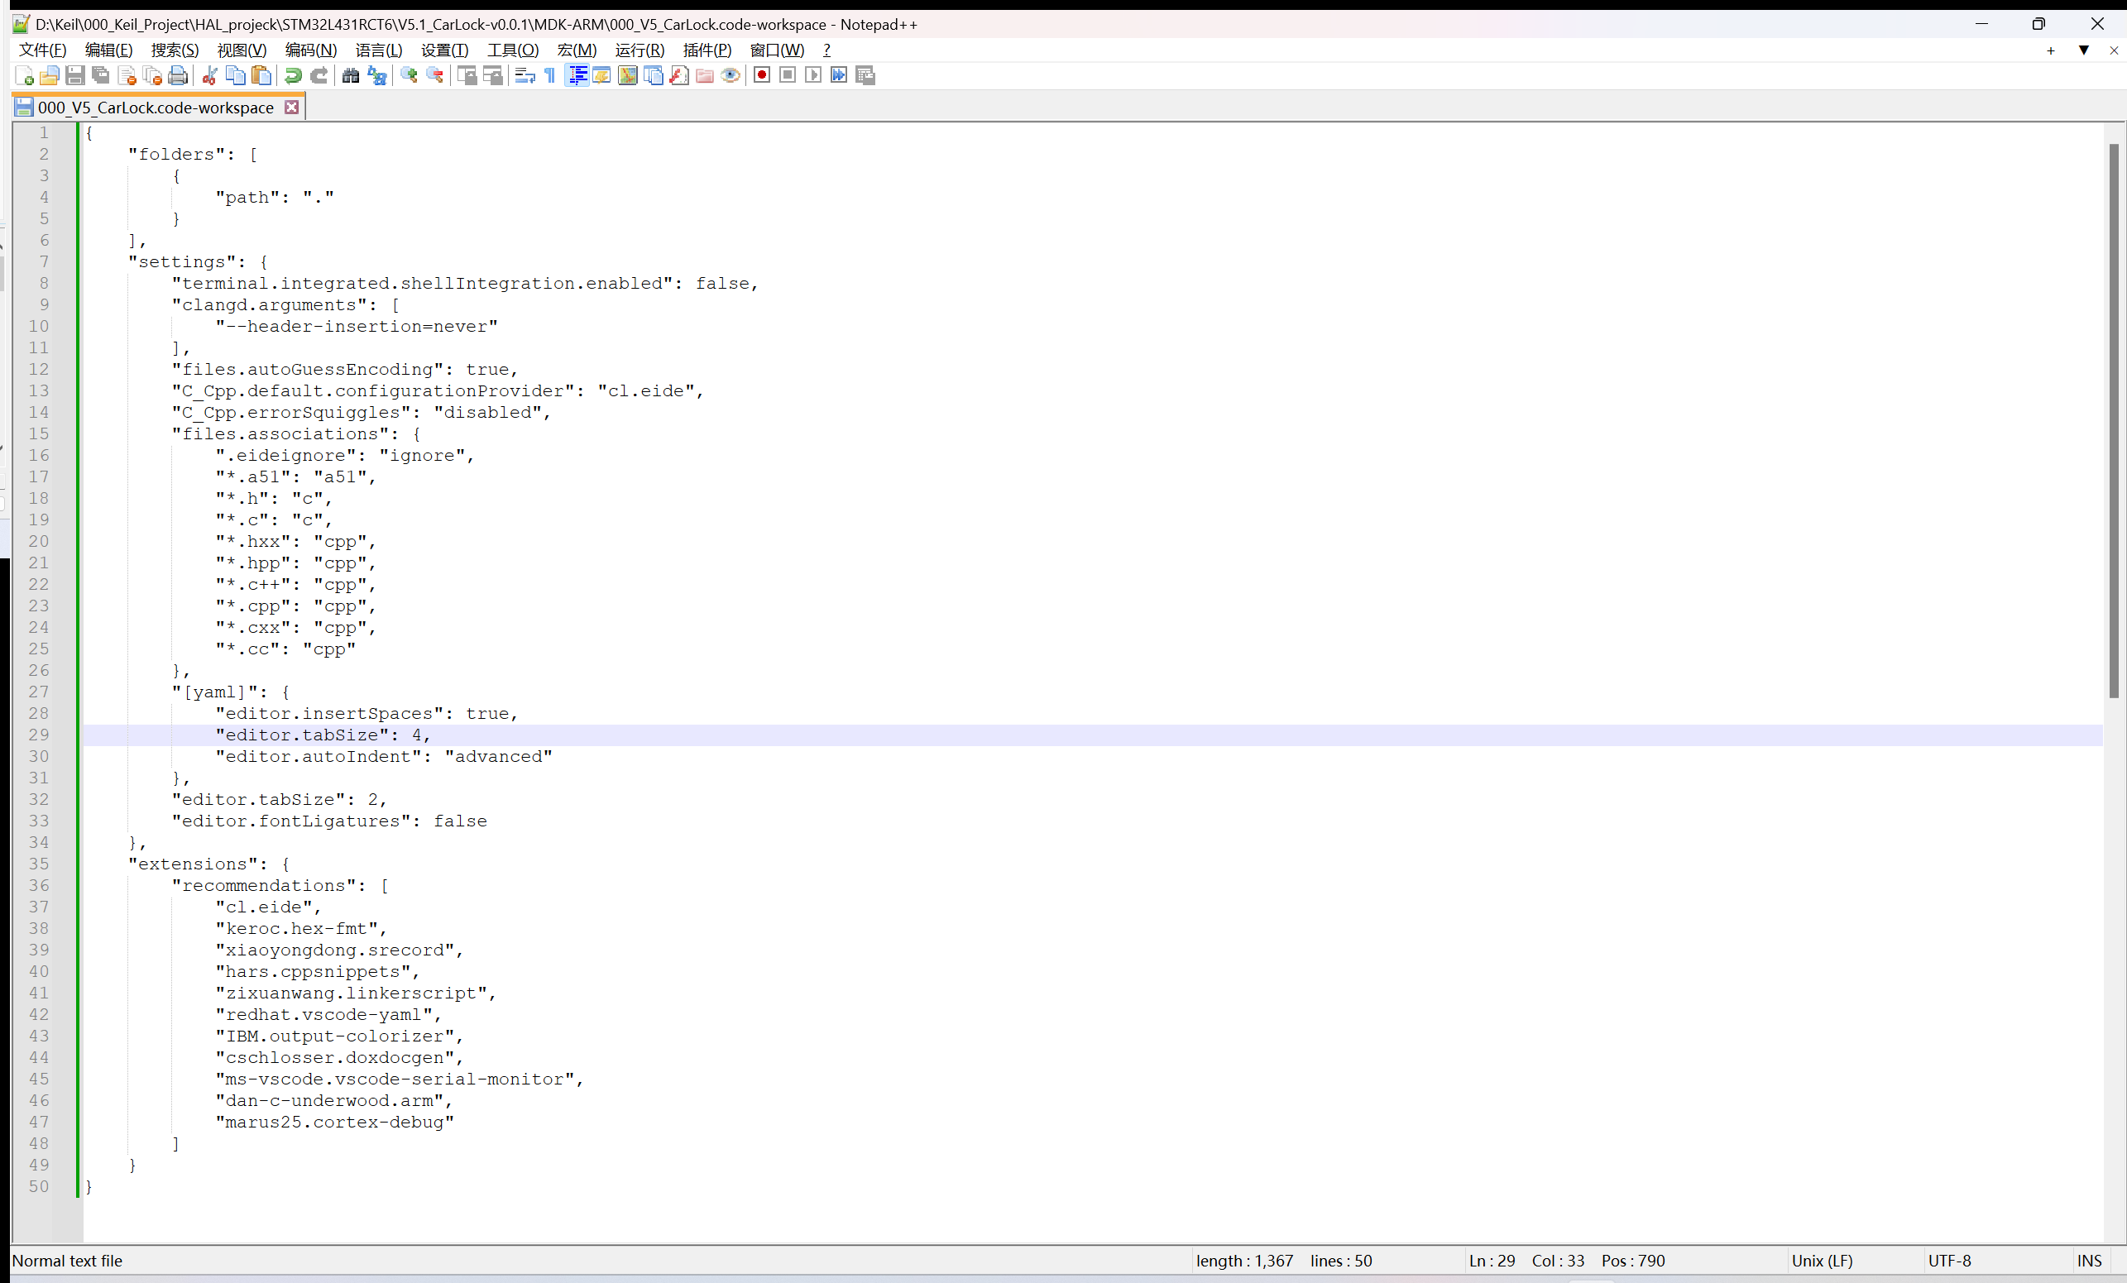Run the macro multiple times icon
The width and height of the screenshot is (2127, 1283).
click(x=839, y=76)
